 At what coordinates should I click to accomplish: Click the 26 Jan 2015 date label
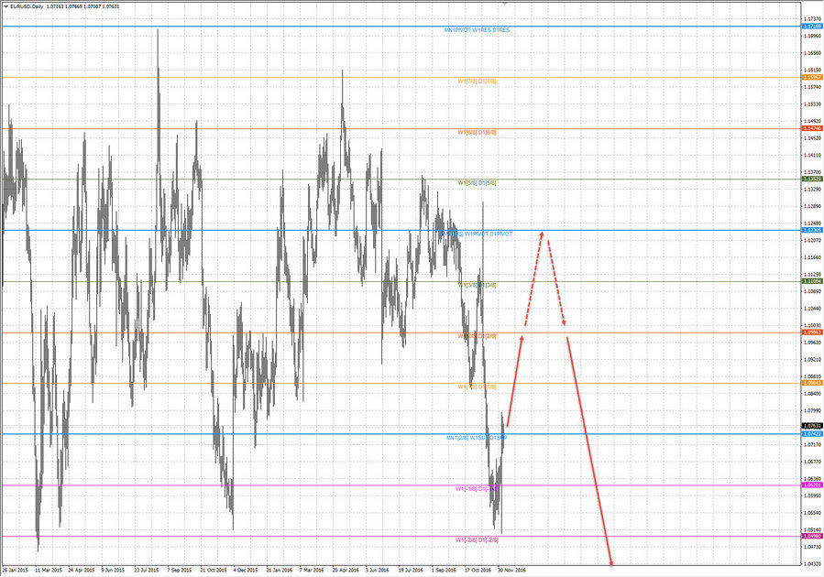(15, 569)
